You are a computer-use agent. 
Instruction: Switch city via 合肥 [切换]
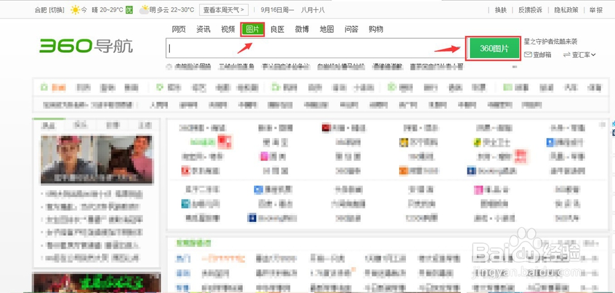49,10
